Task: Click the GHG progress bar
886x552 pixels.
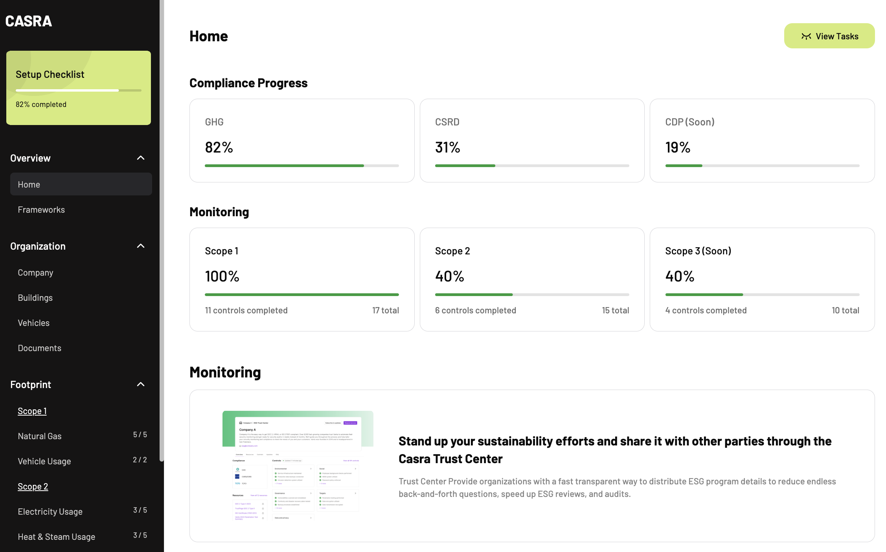Action: [x=301, y=166]
